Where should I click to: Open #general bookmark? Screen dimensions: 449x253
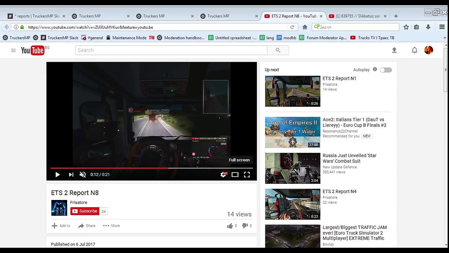92,38
